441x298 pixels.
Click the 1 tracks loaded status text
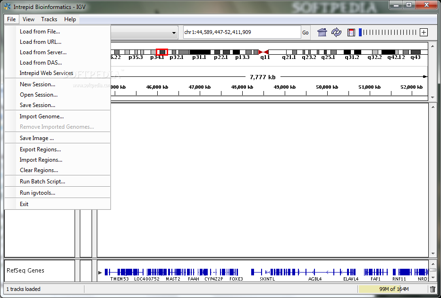pyautogui.click(x=23, y=289)
